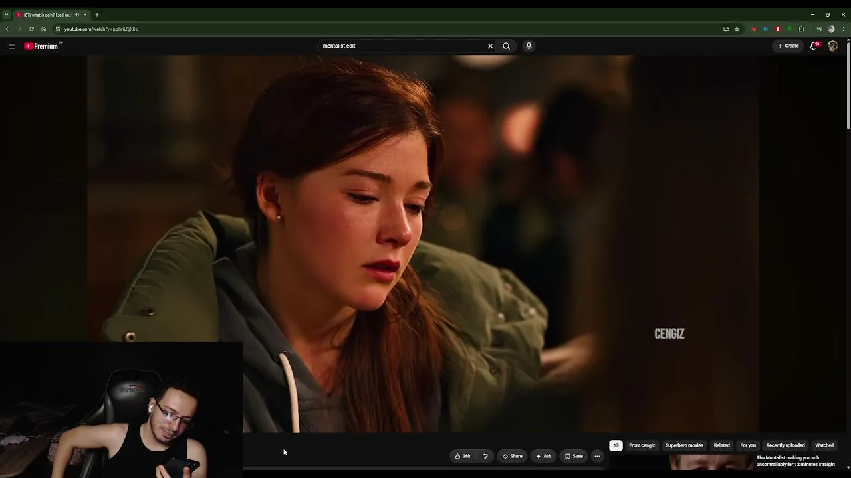Start voice search with the microphone
The height and width of the screenshot is (478, 851).
tap(529, 46)
